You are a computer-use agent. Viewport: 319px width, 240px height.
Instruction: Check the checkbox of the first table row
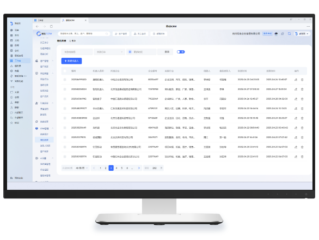65,80
